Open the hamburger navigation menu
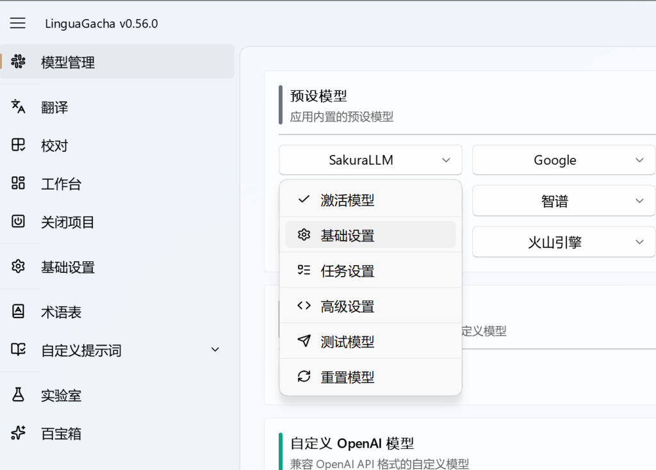Image resolution: width=656 pixels, height=470 pixels. click(x=18, y=24)
